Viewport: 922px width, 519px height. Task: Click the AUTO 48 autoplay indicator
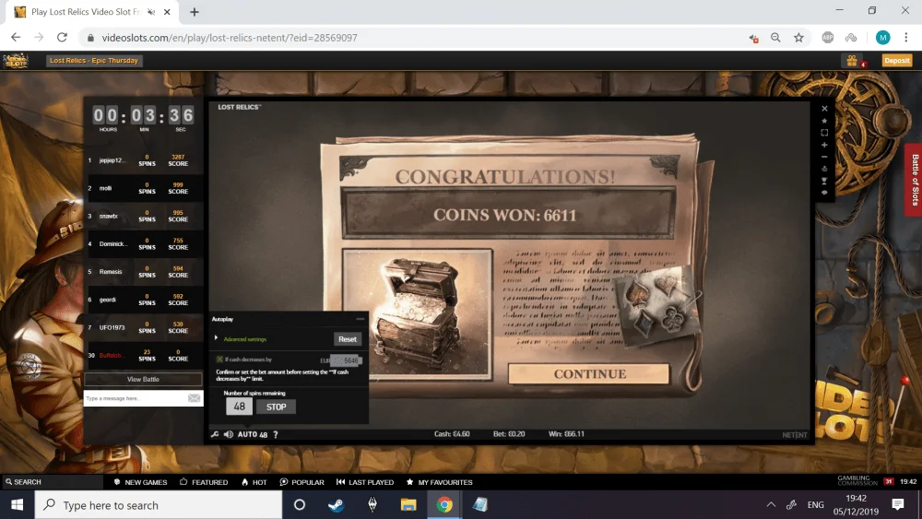[x=253, y=434]
